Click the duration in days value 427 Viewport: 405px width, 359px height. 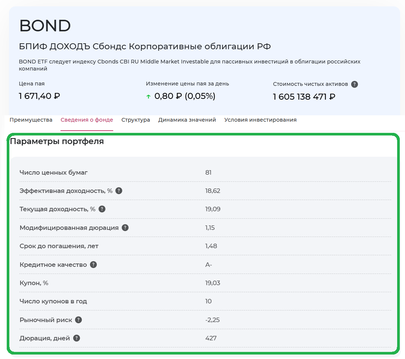[211, 338]
